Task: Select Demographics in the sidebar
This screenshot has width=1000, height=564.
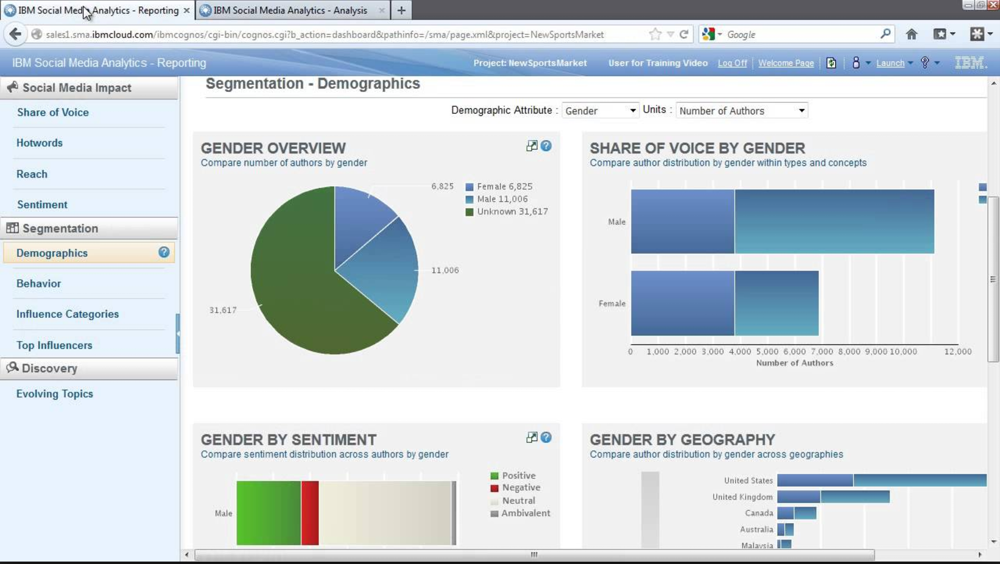Action: (89, 253)
